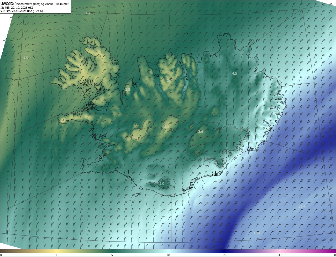Click the 2.3 value label on the glacier

(x=167, y=126)
